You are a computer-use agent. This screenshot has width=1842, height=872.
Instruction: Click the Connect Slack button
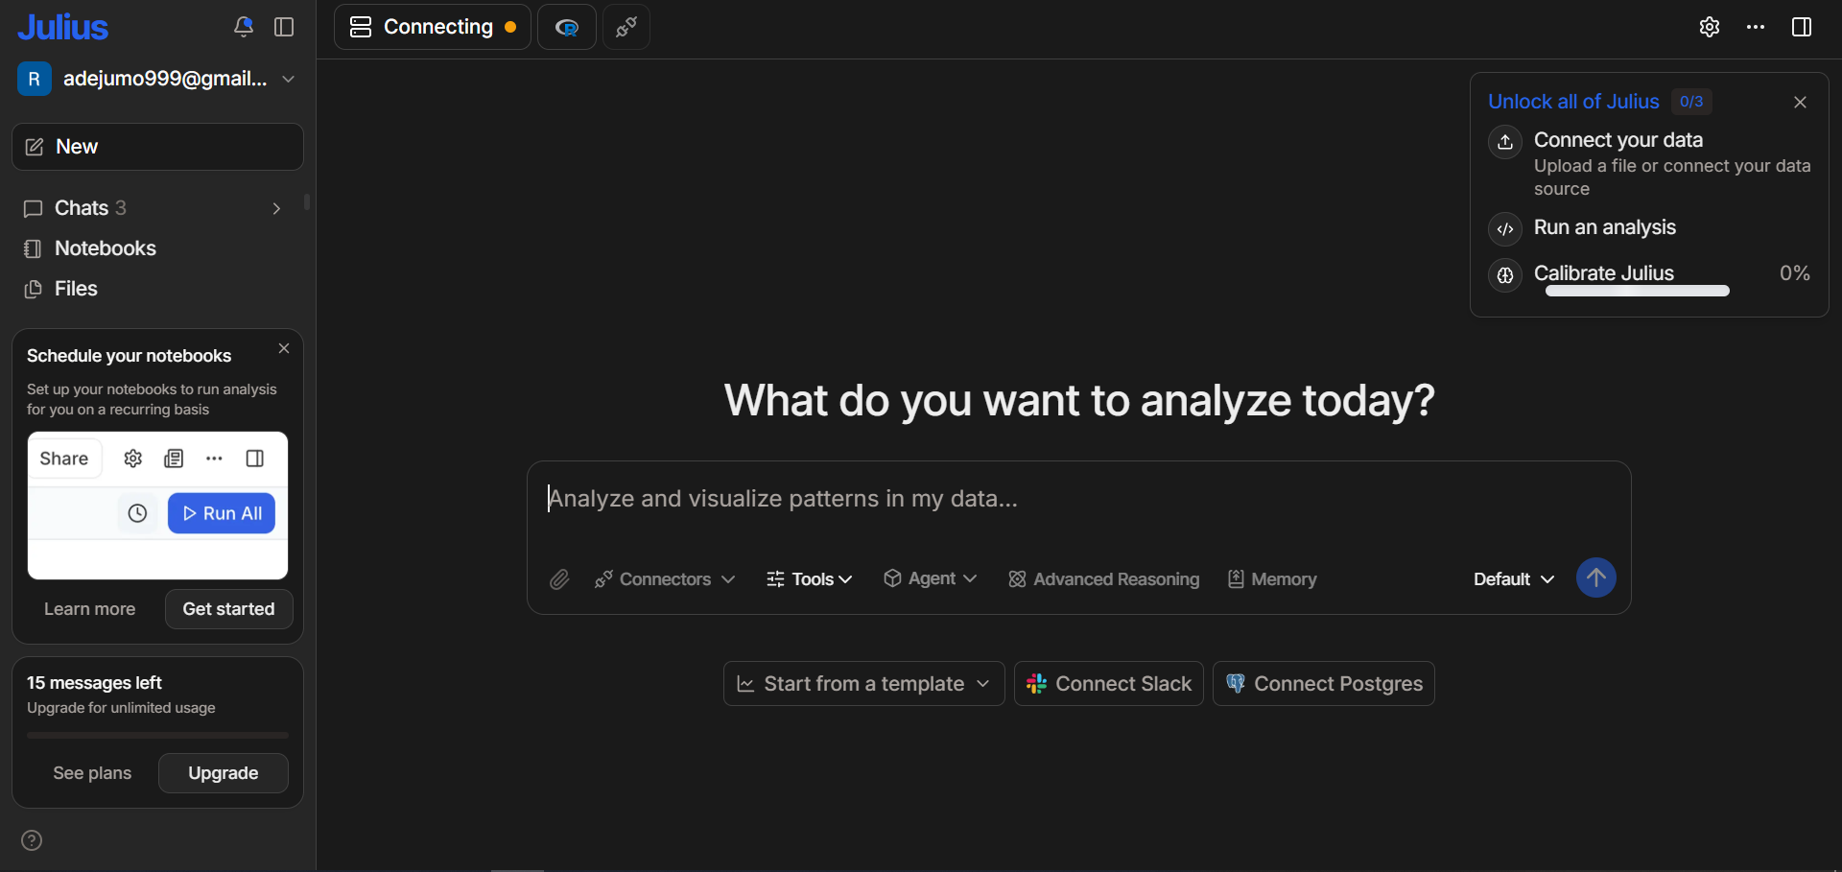(1109, 684)
